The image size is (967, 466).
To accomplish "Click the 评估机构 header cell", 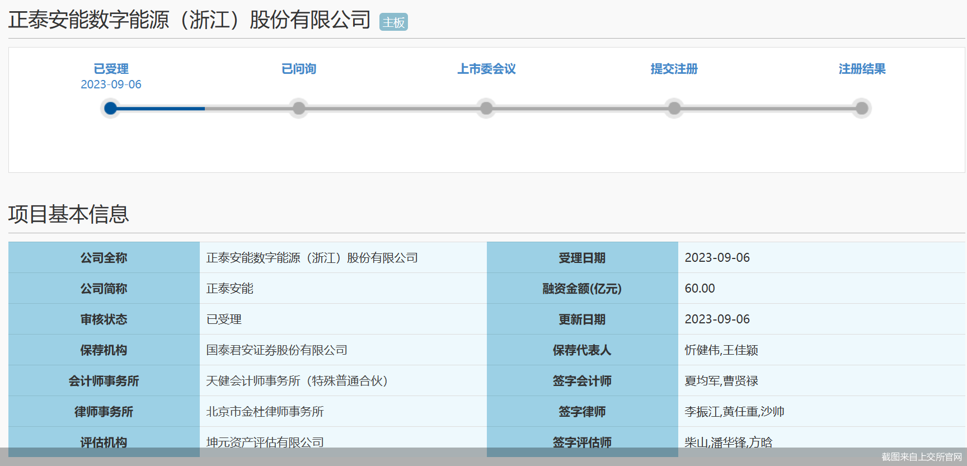I will (104, 442).
